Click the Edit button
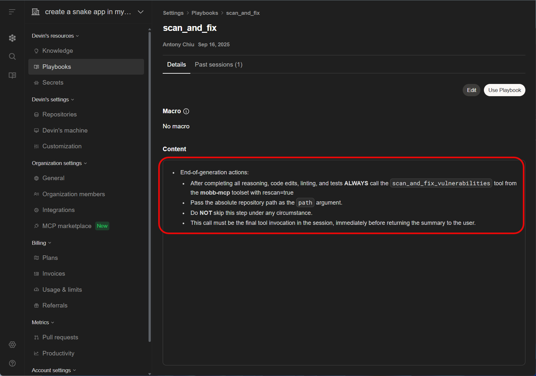Image resolution: width=536 pixels, height=376 pixels. [x=471, y=90]
